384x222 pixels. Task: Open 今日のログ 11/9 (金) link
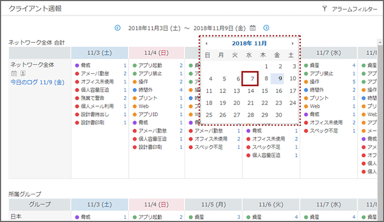pos(37,82)
